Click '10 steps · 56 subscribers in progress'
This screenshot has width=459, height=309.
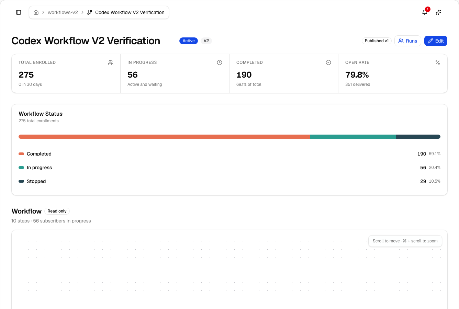click(x=51, y=221)
